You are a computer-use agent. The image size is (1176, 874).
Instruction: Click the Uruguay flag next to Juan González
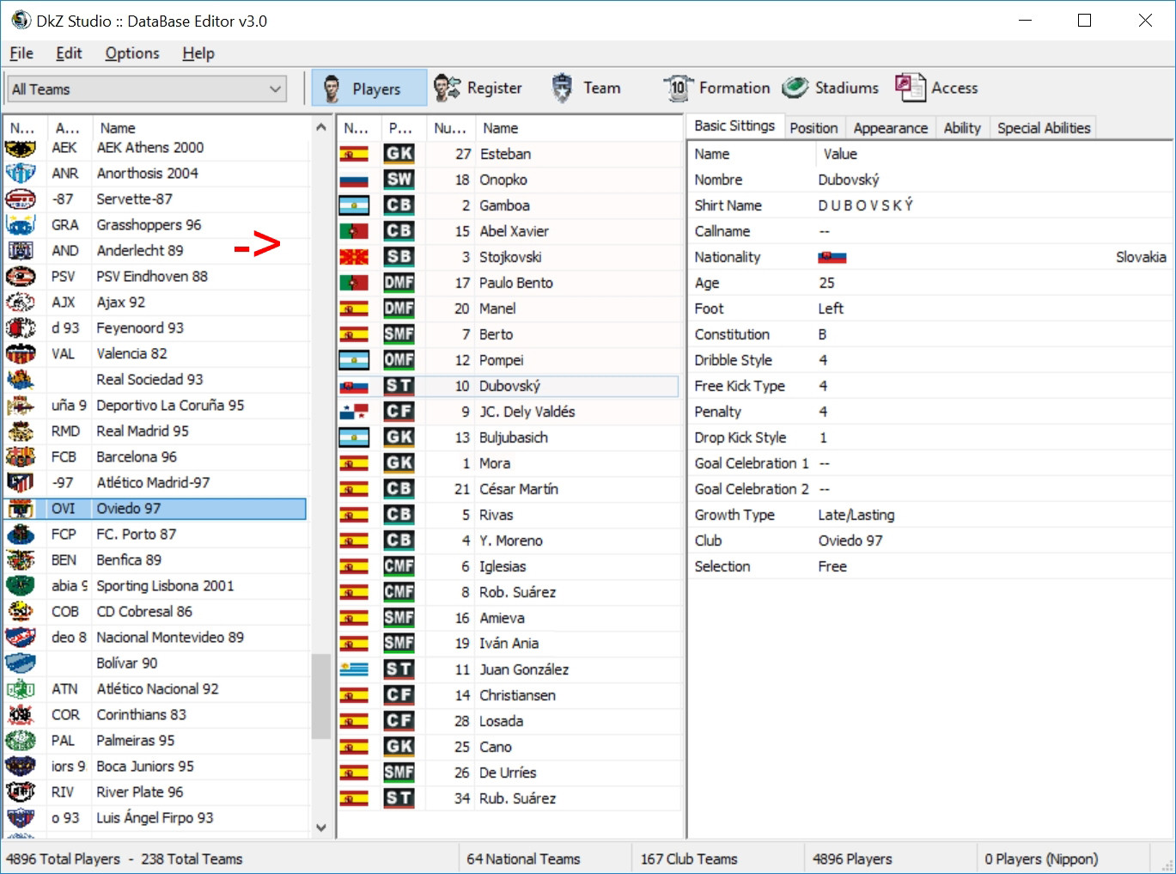coord(354,670)
